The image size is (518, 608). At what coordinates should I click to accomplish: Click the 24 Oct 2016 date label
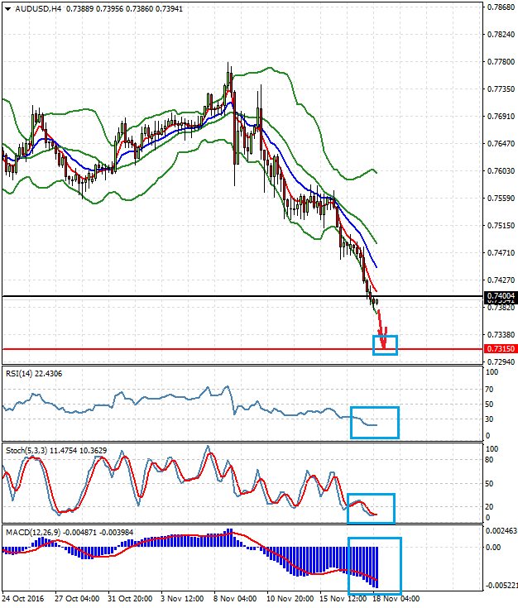(x=25, y=598)
